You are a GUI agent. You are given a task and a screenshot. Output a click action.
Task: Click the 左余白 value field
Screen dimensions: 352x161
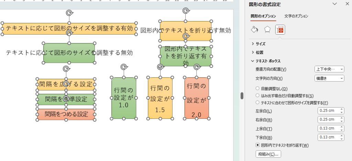pyautogui.click(x=328, y=111)
